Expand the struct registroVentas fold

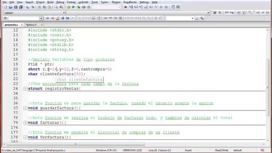coord(25,89)
